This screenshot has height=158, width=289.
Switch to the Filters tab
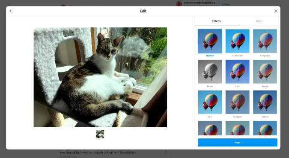tap(216, 21)
